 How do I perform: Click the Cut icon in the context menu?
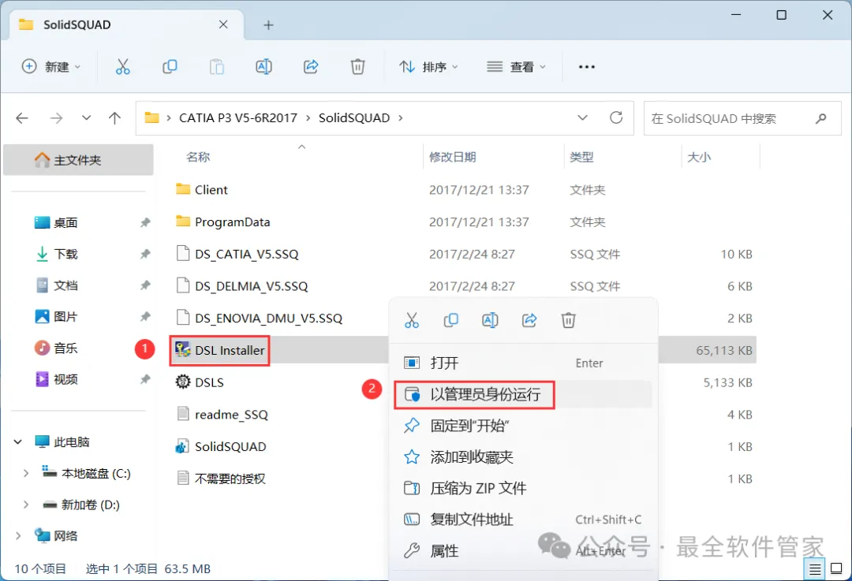click(412, 320)
